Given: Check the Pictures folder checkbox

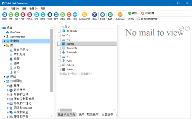Looking at the screenshot, I should (59, 65).
